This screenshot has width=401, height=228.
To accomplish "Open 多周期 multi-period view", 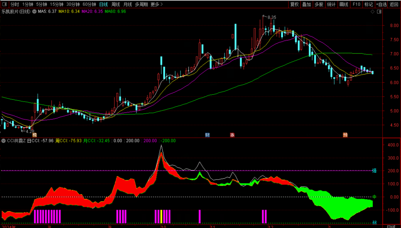I will click(142, 4).
